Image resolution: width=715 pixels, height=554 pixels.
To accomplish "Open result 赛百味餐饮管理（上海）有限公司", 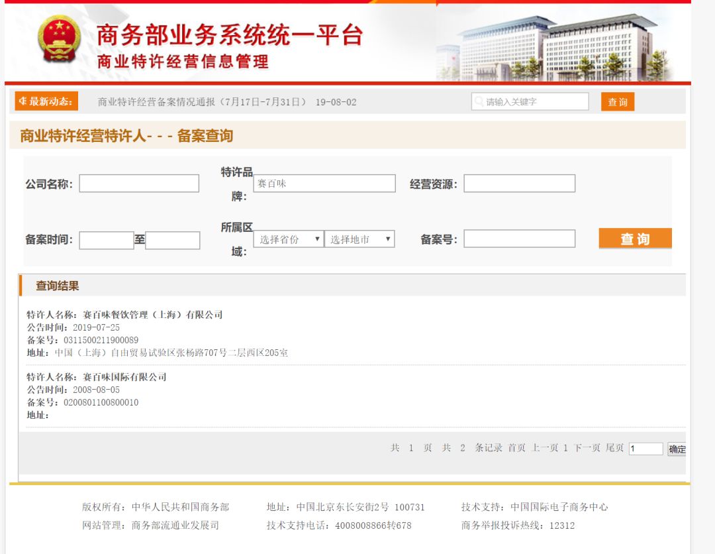I will tap(152, 315).
